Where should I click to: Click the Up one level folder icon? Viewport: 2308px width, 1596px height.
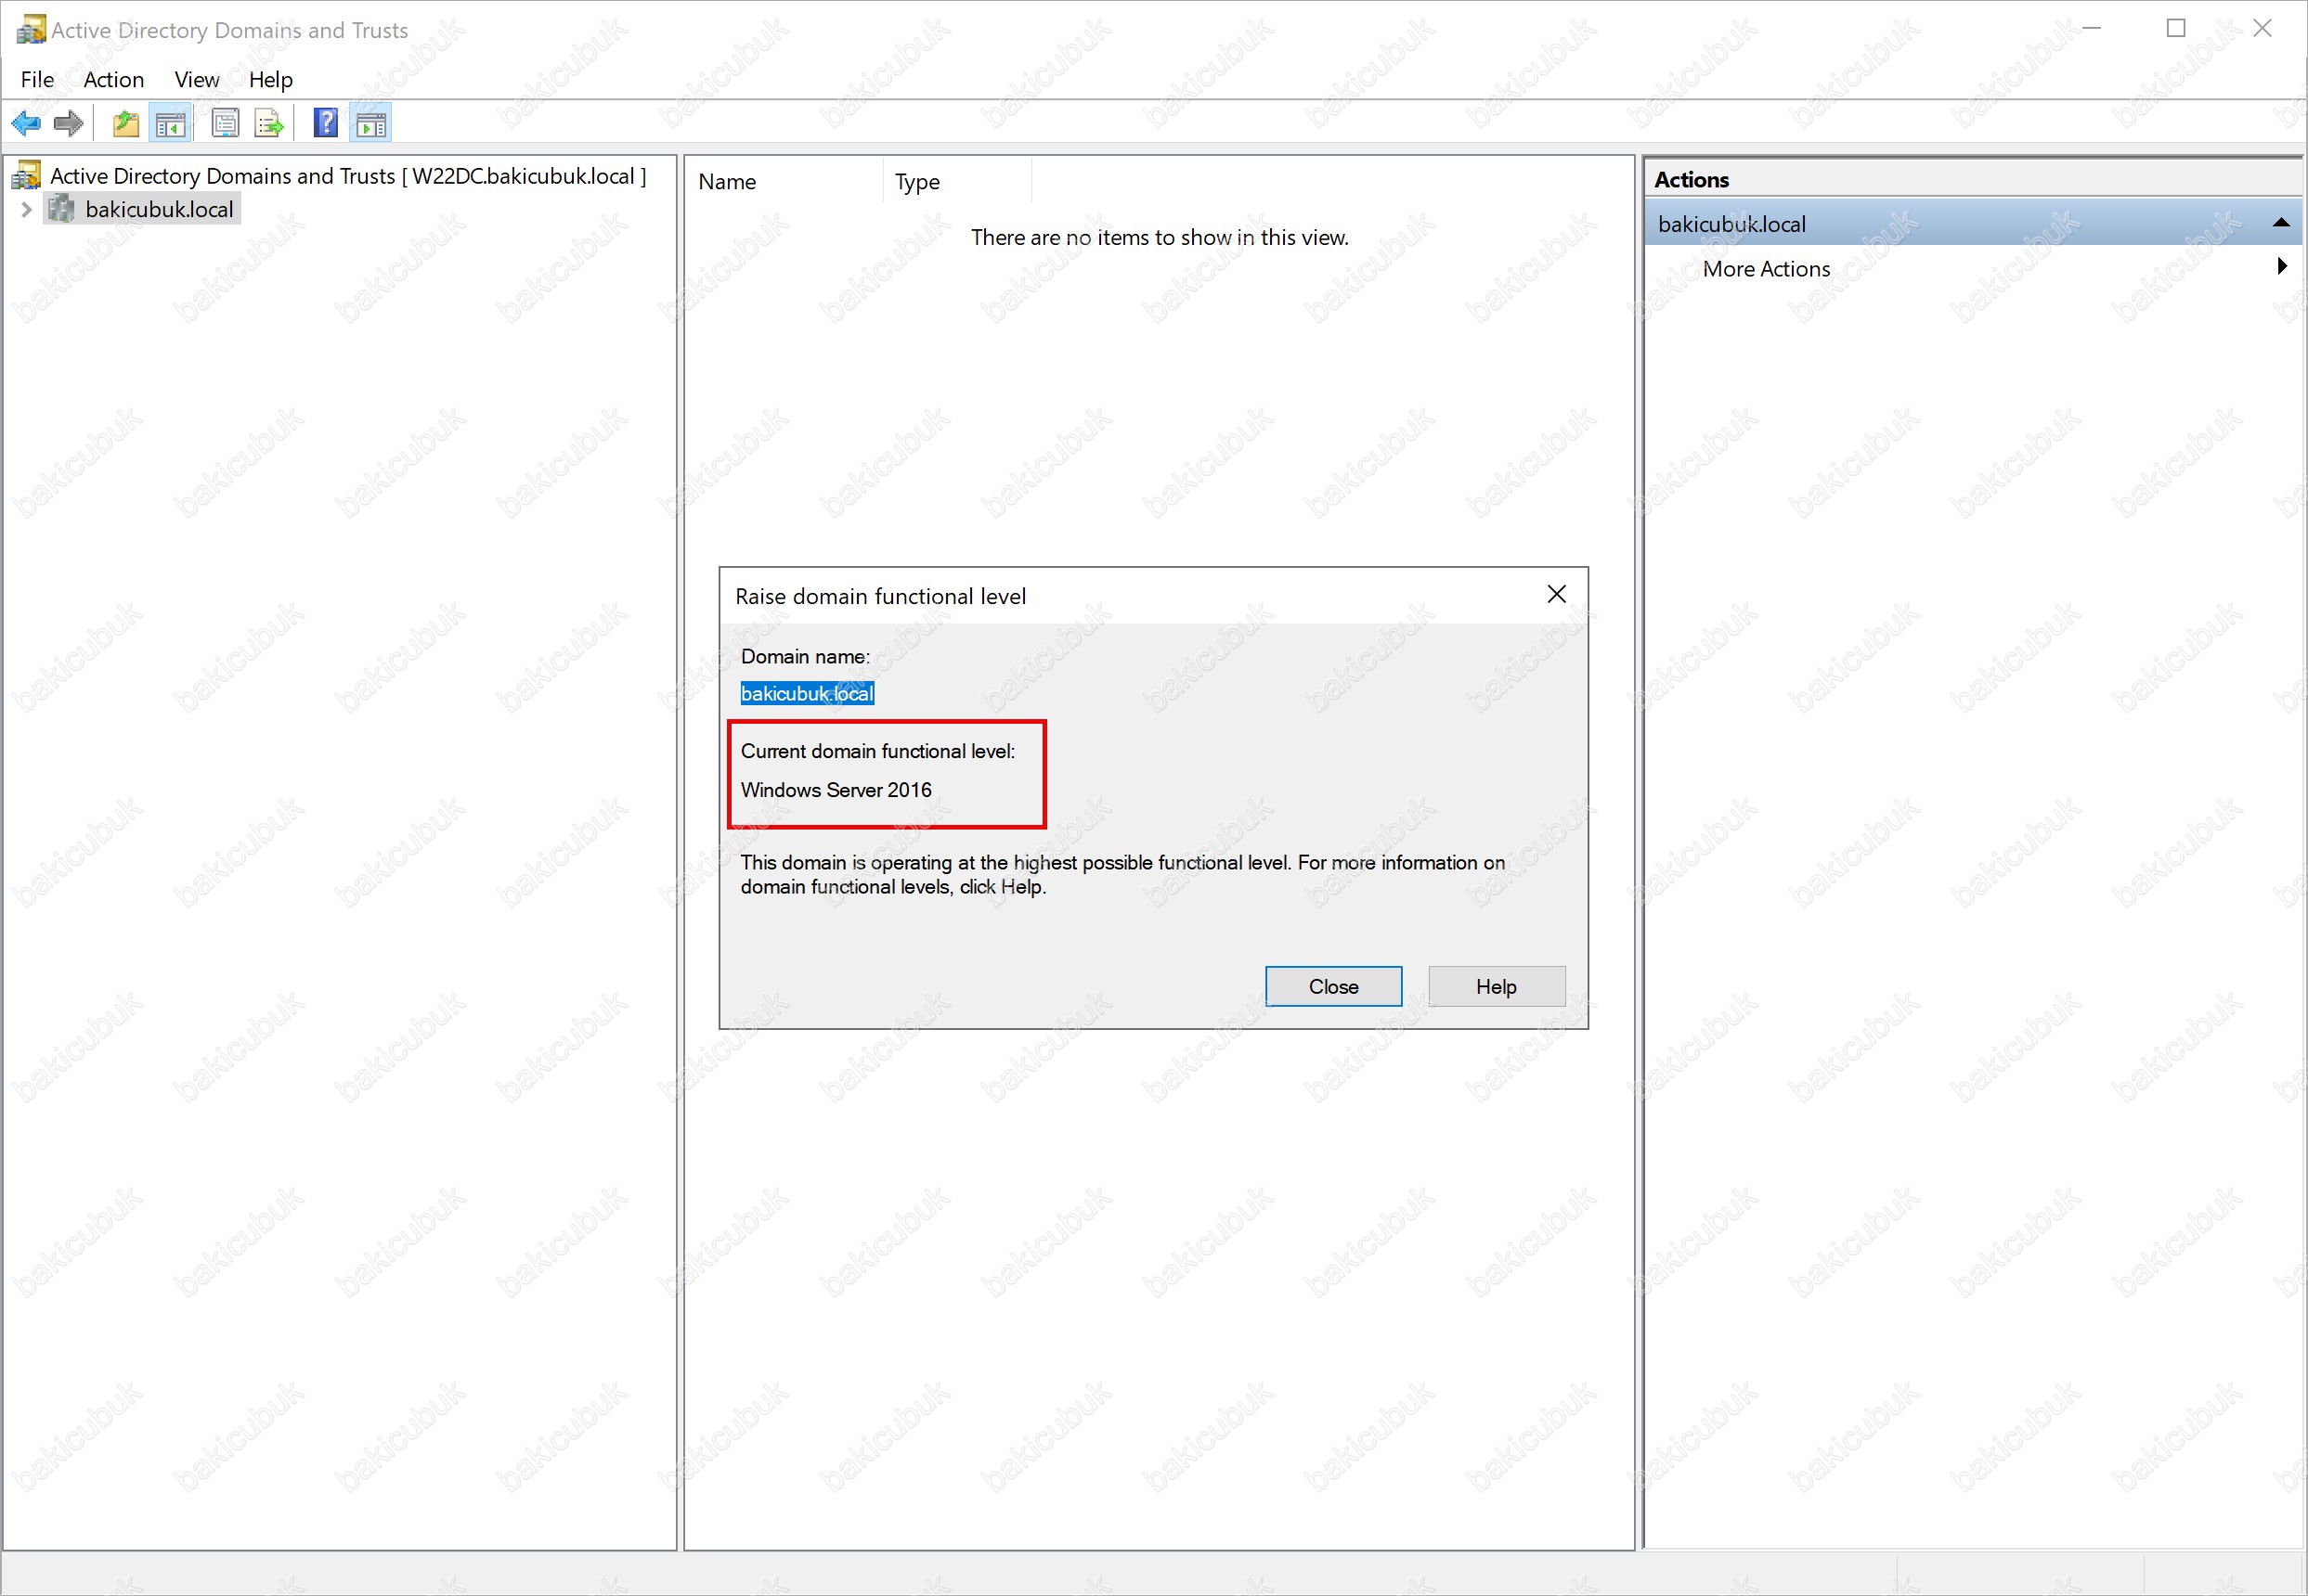click(126, 124)
